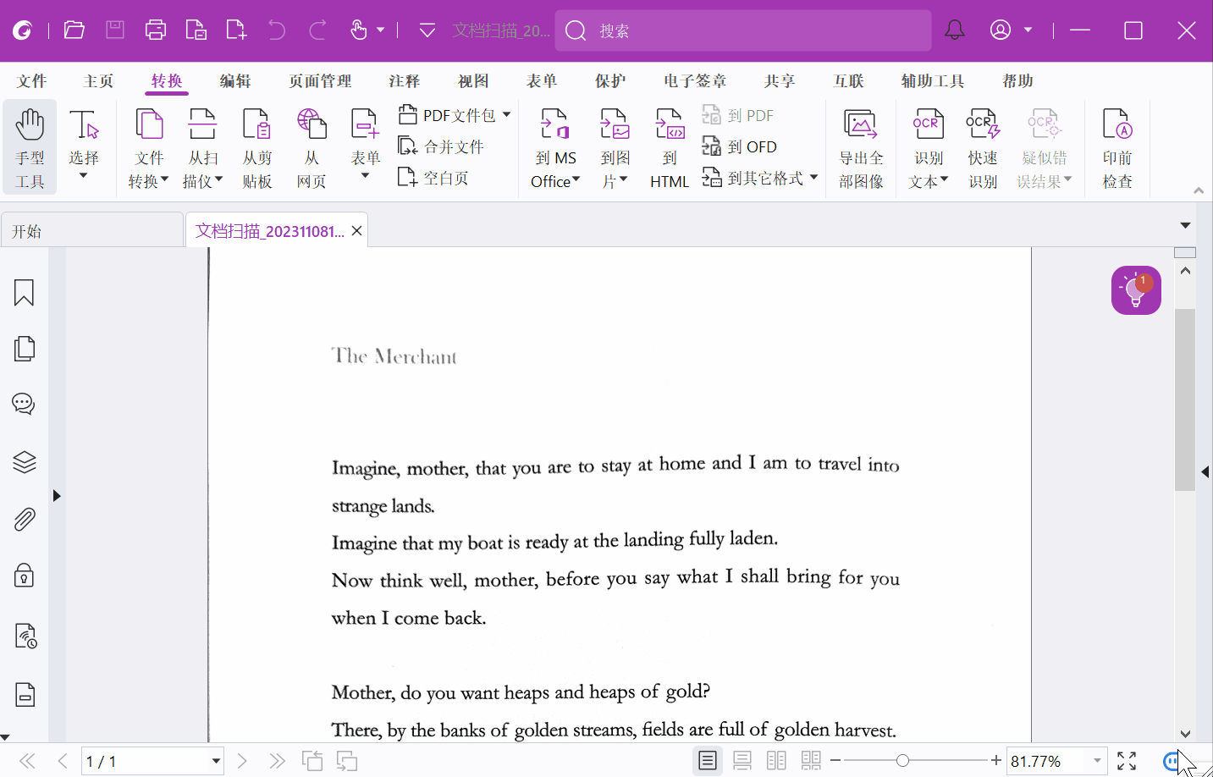Switch to 页面管理 ribbon tab
This screenshot has width=1213, height=777.
click(320, 81)
